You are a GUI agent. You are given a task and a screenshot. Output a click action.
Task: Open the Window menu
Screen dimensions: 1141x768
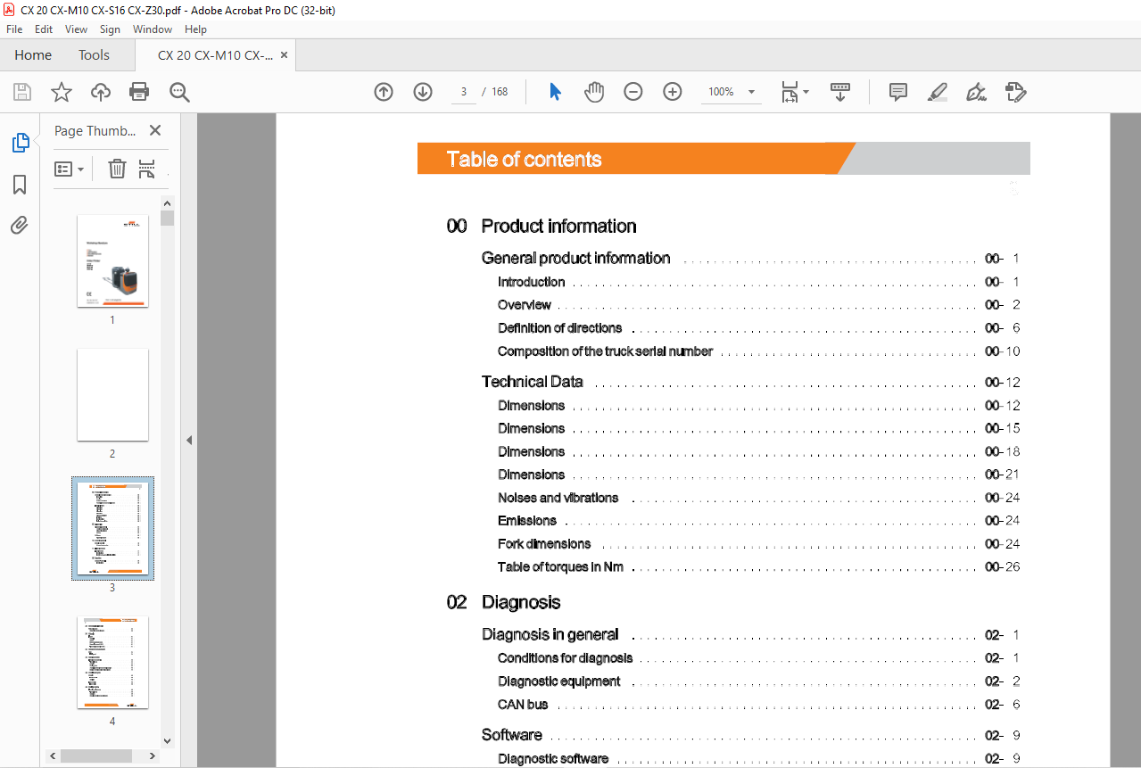point(153,29)
